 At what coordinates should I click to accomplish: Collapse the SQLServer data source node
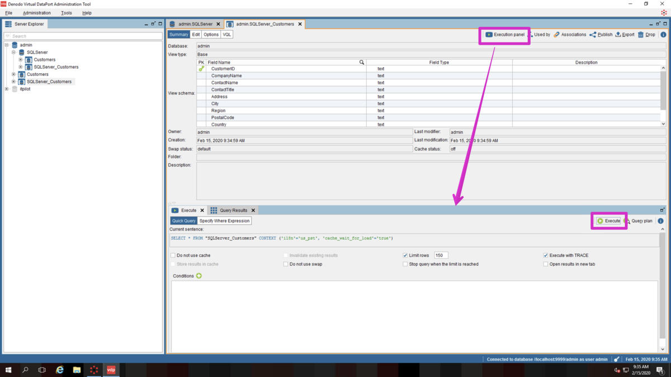13,53
